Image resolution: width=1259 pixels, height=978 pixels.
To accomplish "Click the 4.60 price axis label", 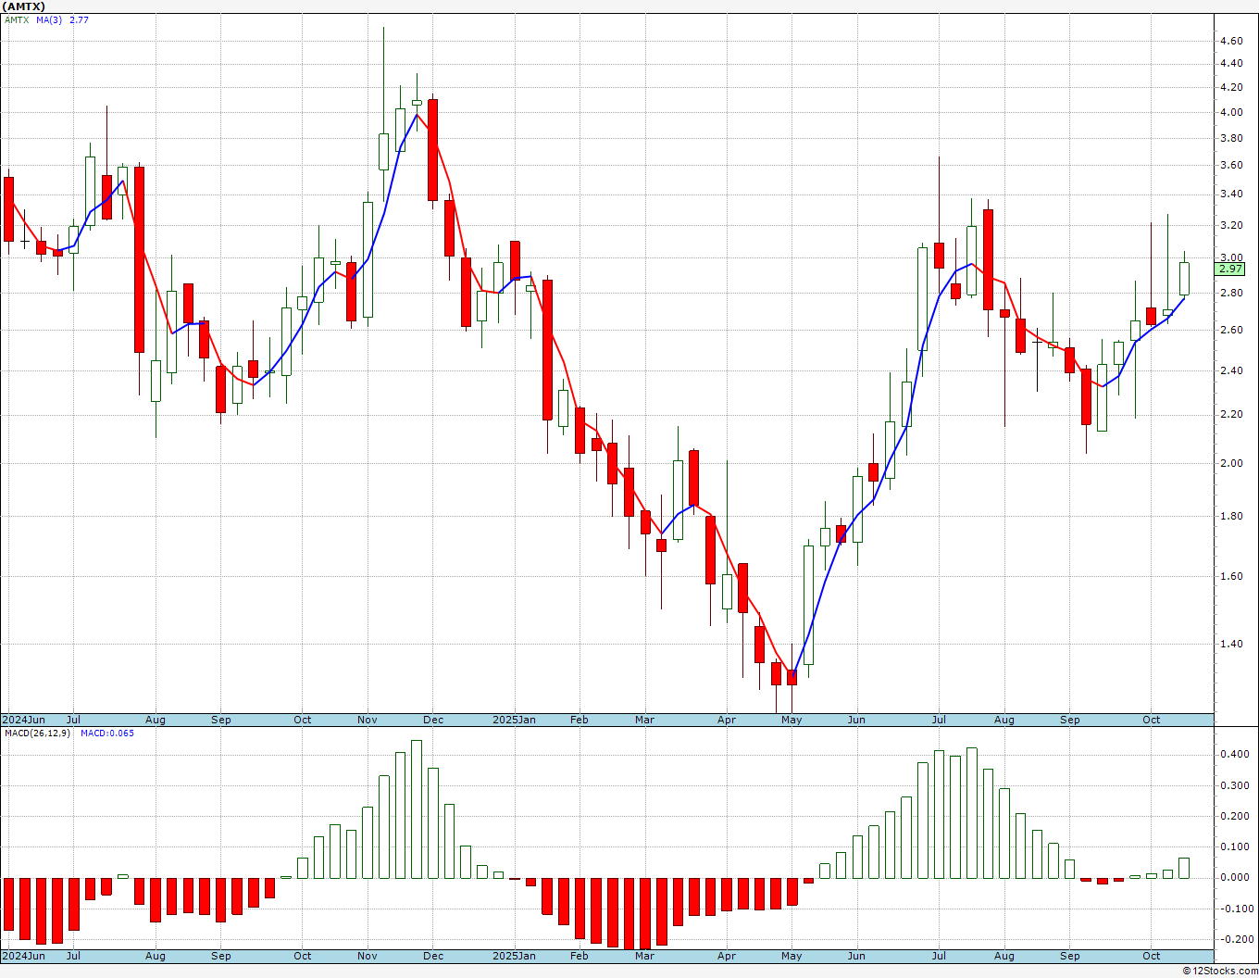I will [x=1231, y=42].
